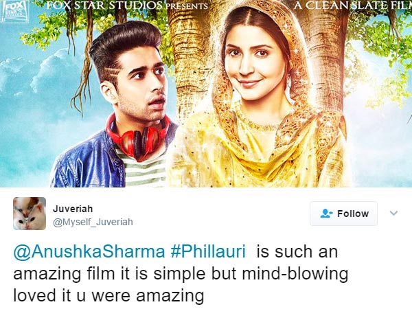Click the @Myself_Juveriah handle
Image resolution: width=412 pixels, height=309 pixels.
pos(93,222)
